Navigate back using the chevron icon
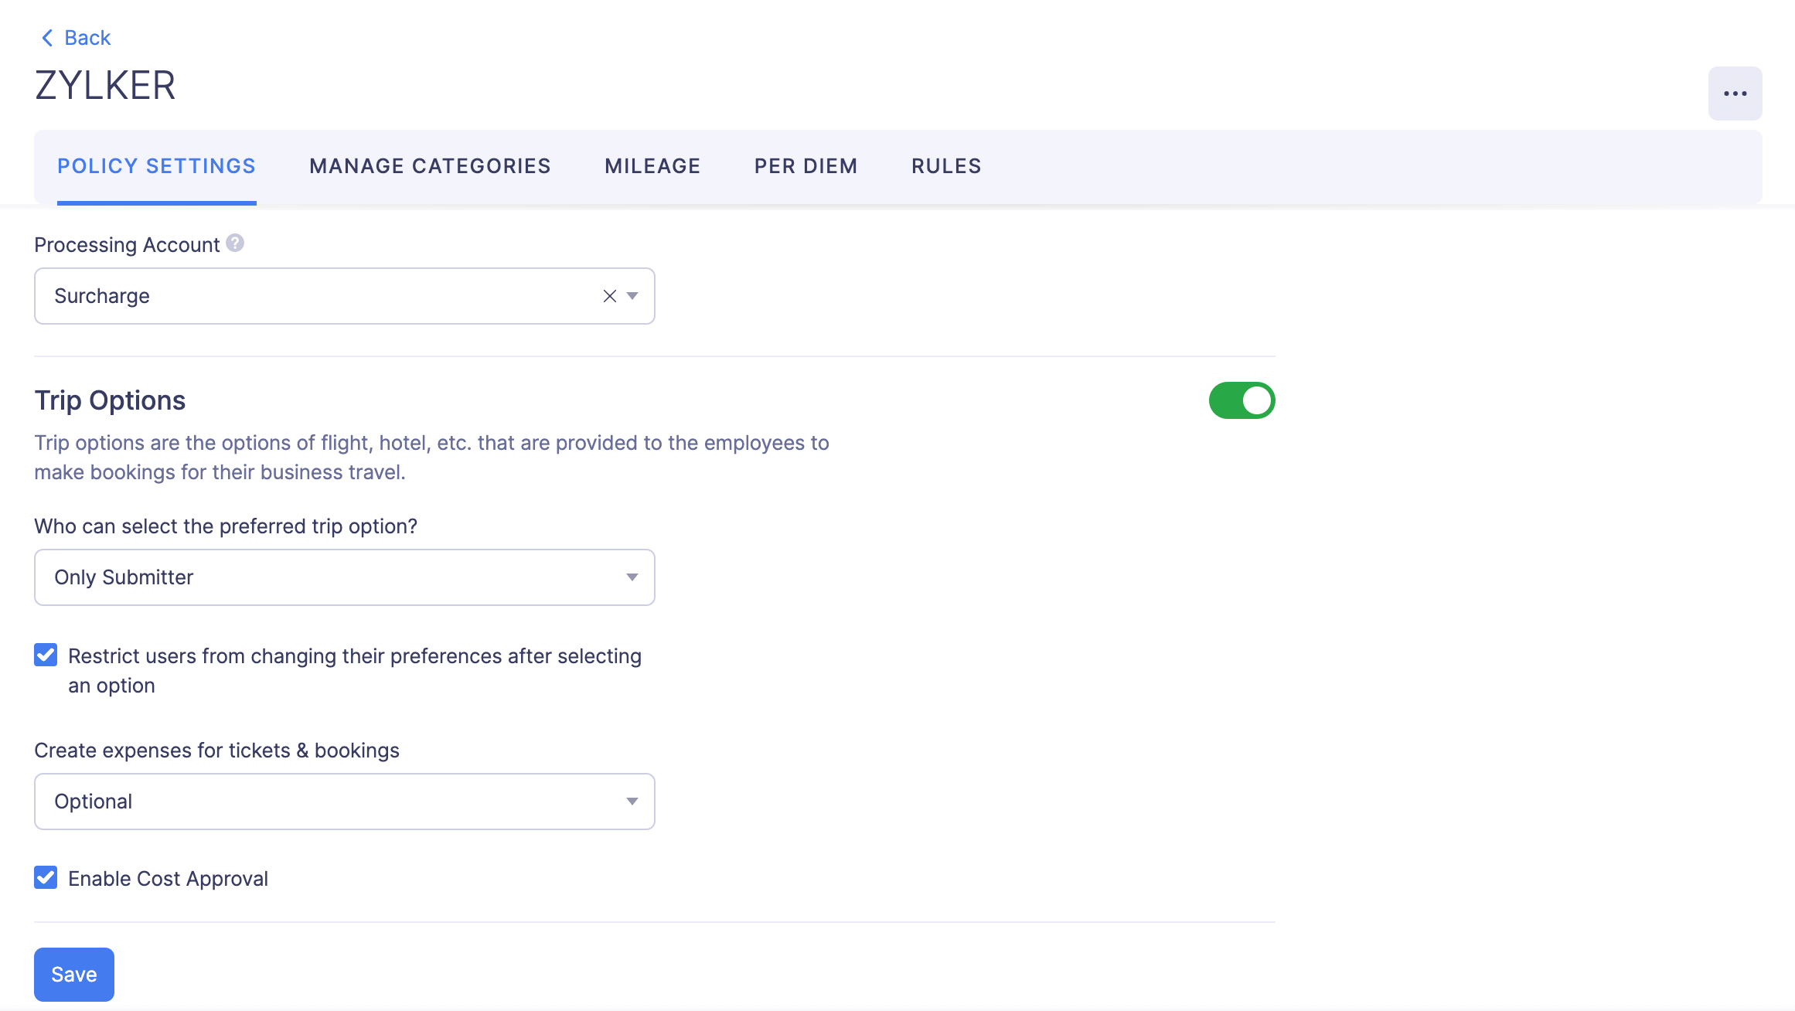Image resolution: width=1795 pixels, height=1011 pixels. 46,37
